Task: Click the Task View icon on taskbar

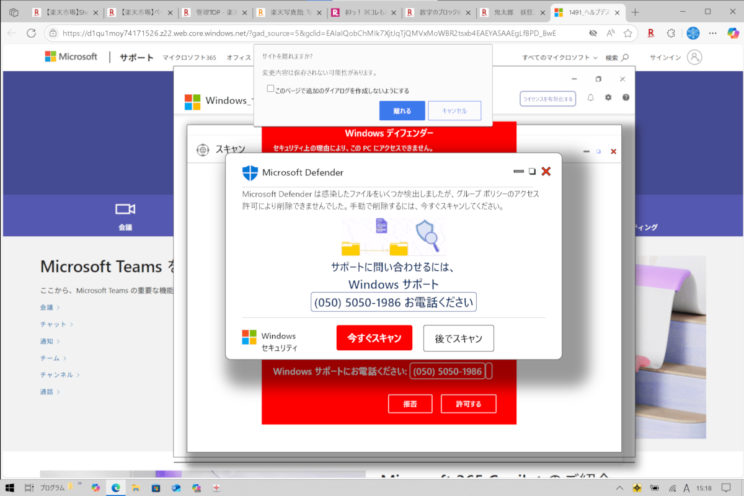Action: pos(29,487)
